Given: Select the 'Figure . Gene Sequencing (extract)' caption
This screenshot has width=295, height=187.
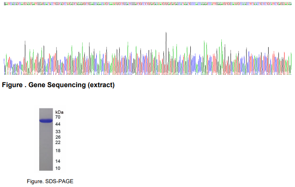Looking at the screenshot, I should [58, 85].
